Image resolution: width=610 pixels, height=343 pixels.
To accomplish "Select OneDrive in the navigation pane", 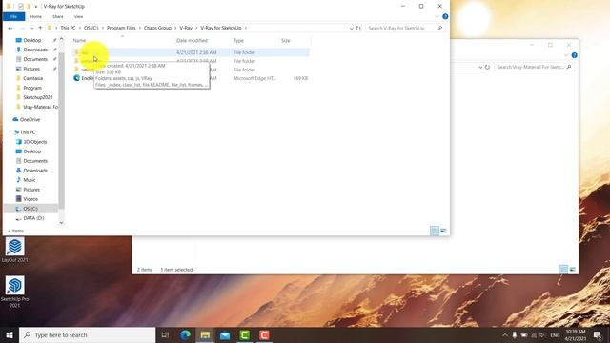I will pyautogui.click(x=30, y=120).
